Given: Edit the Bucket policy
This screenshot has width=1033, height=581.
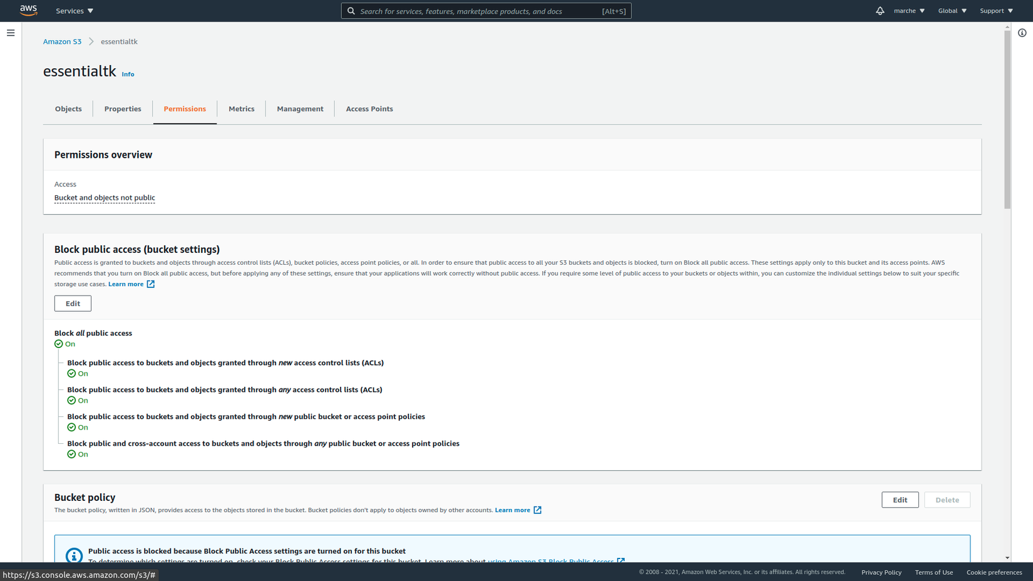Looking at the screenshot, I should pyautogui.click(x=900, y=500).
